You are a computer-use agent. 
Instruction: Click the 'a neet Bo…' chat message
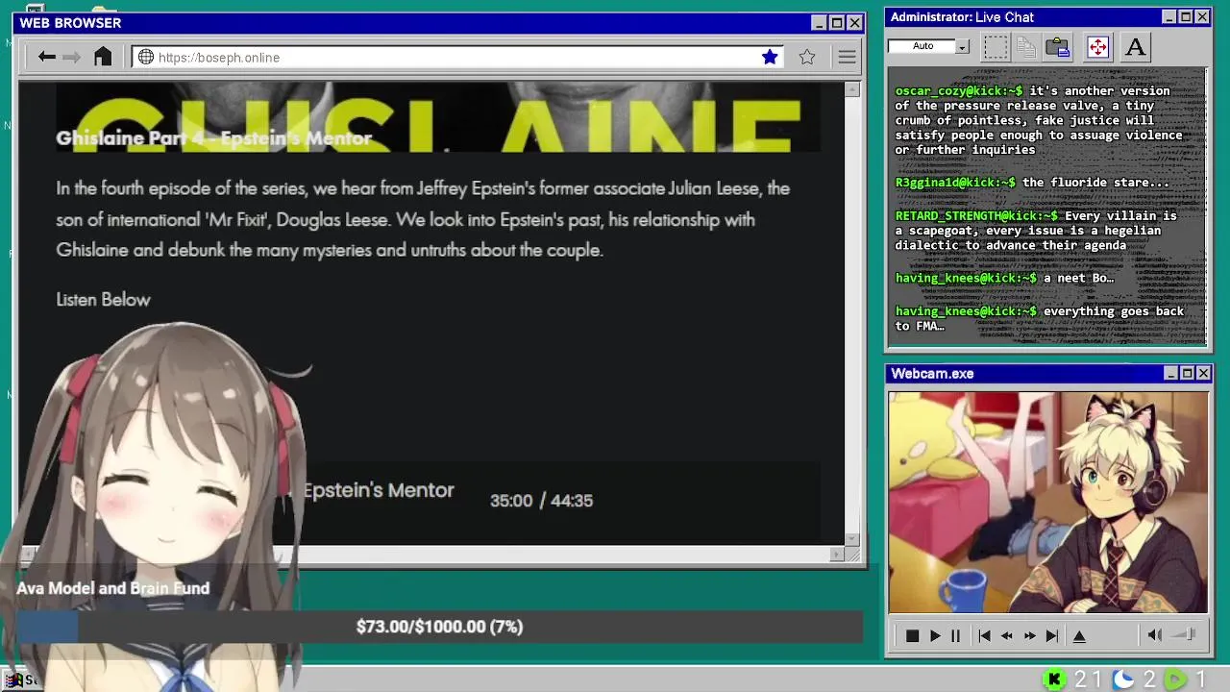pos(1078,279)
